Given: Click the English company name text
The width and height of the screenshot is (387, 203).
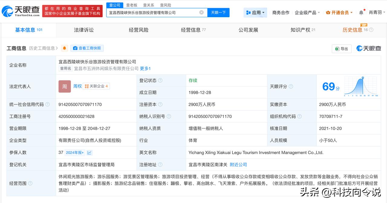Looking at the screenshot, I should click(x=256, y=153).
